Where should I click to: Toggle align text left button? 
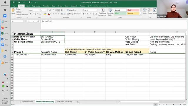point(53,14)
